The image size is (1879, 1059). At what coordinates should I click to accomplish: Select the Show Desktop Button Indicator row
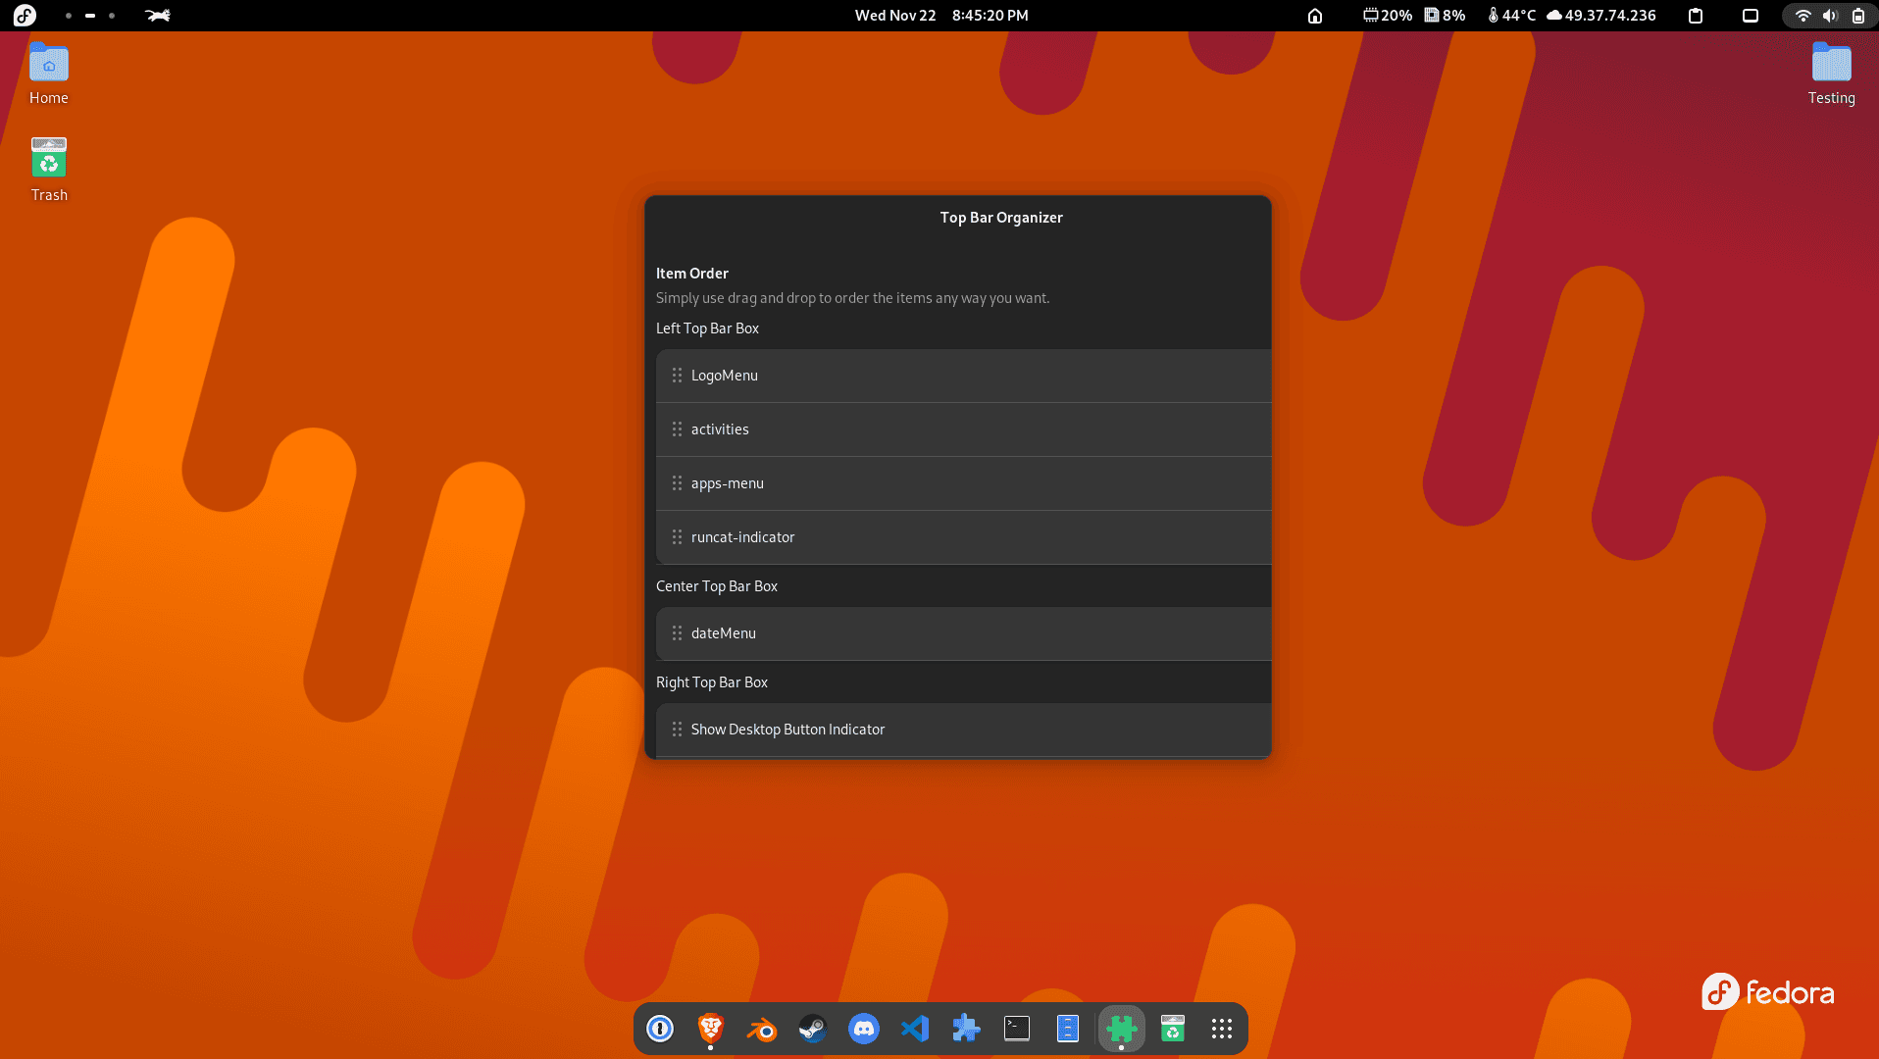[x=963, y=730]
